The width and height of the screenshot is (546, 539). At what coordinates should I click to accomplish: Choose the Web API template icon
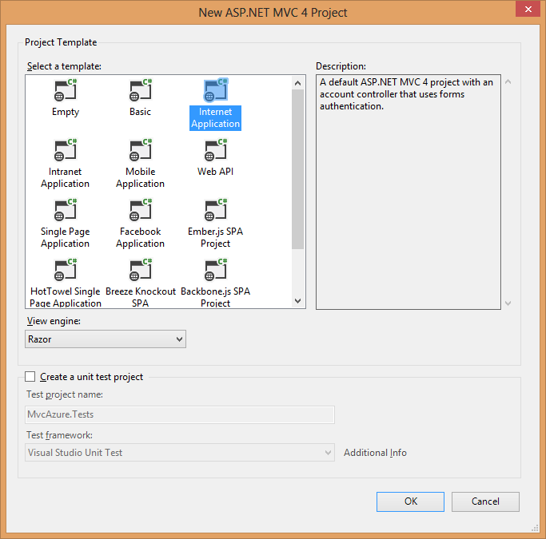[x=216, y=150]
